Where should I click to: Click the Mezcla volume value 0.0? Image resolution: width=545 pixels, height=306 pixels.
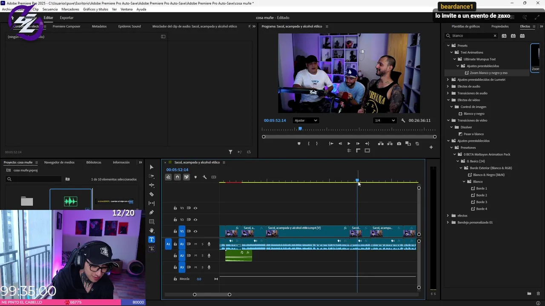(x=199, y=279)
